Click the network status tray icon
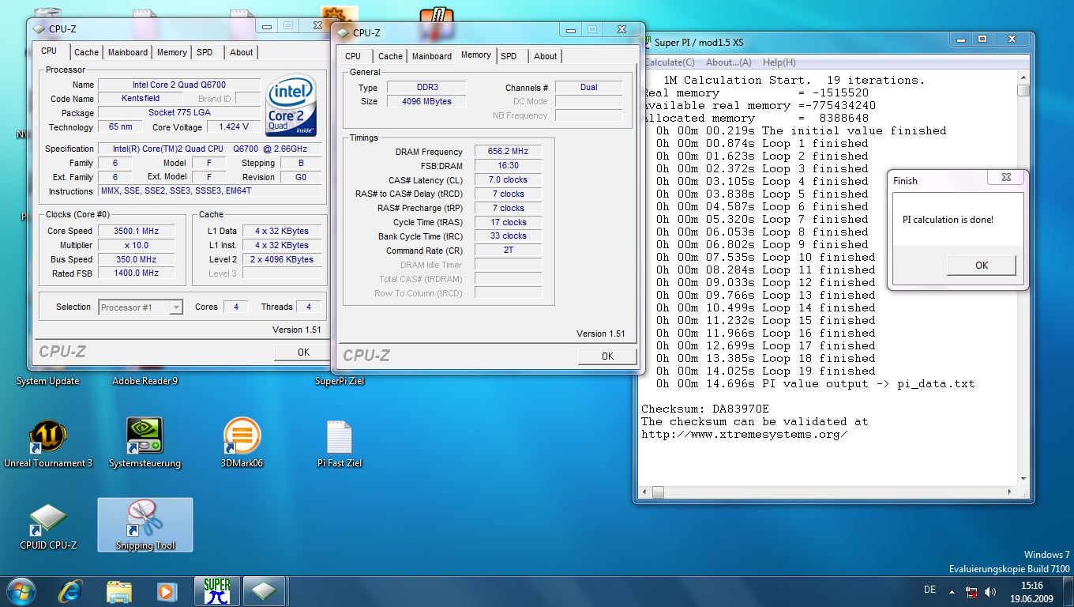 pos(972,591)
